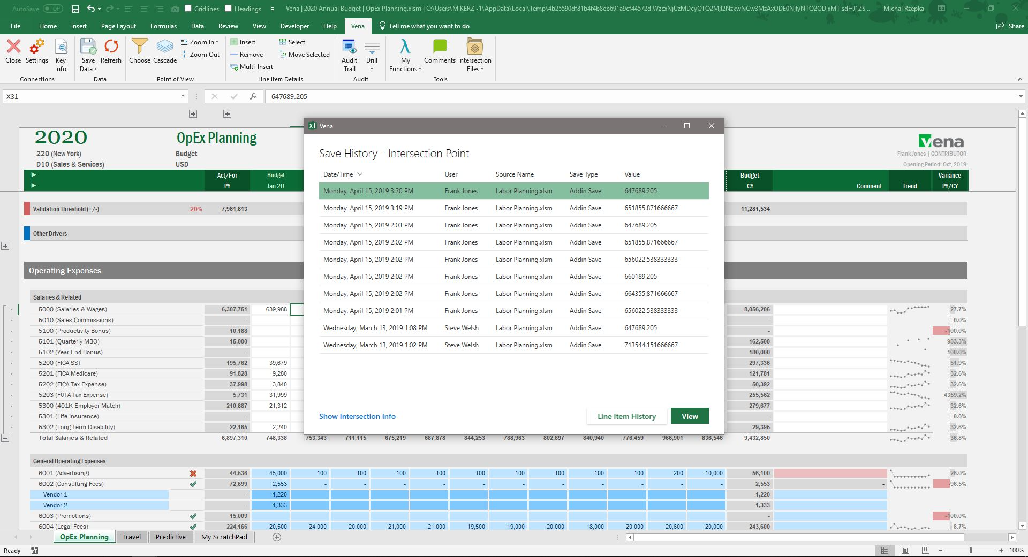
Task: Click the 5200 (FICA SS) row label
Action: pos(59,363)
